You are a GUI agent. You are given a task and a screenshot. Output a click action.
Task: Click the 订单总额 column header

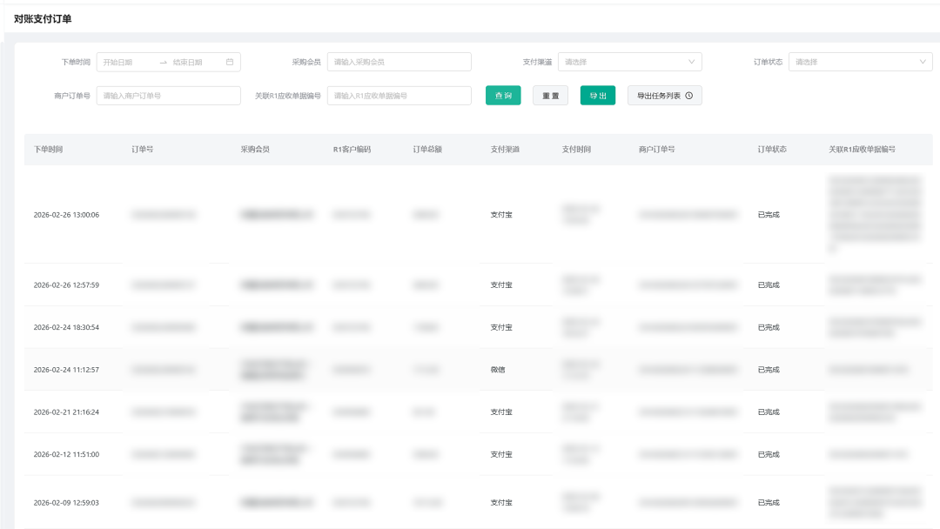(x=427, y=150)
